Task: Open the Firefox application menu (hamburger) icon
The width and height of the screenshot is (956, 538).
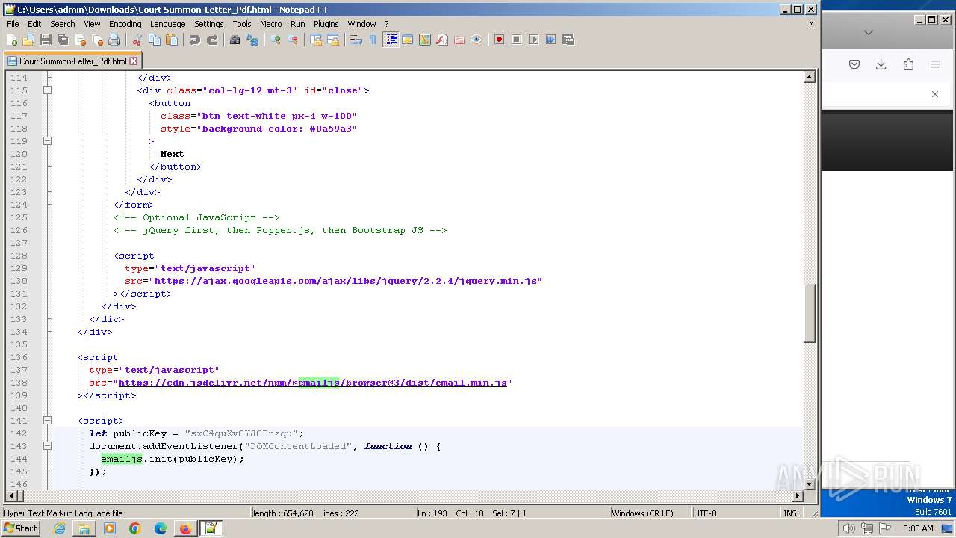Action: [x=935, y=64]
